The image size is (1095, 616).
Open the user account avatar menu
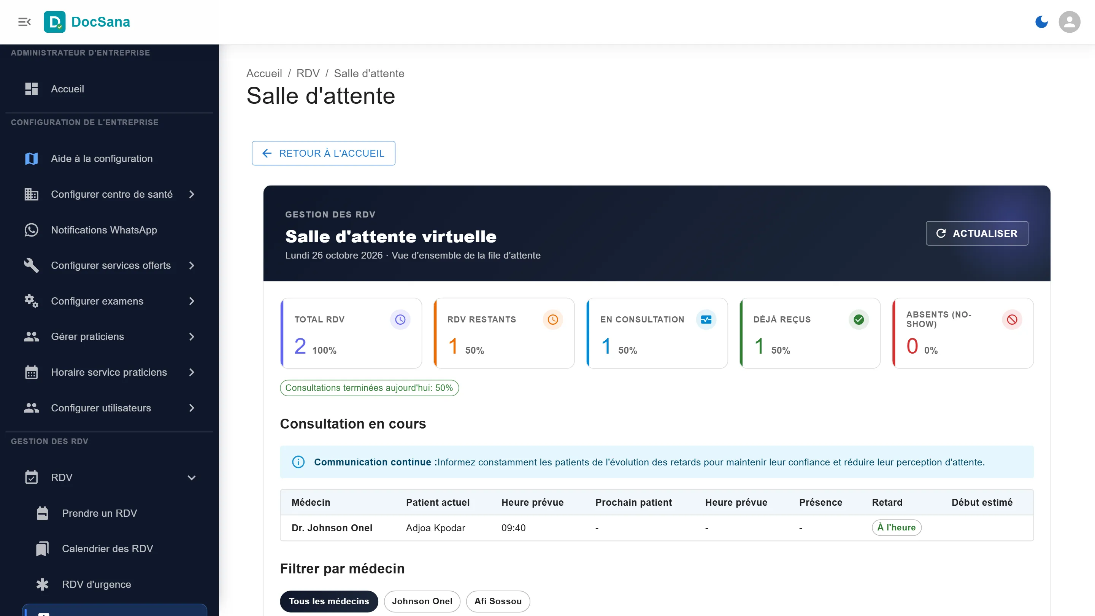point(1070,22)
